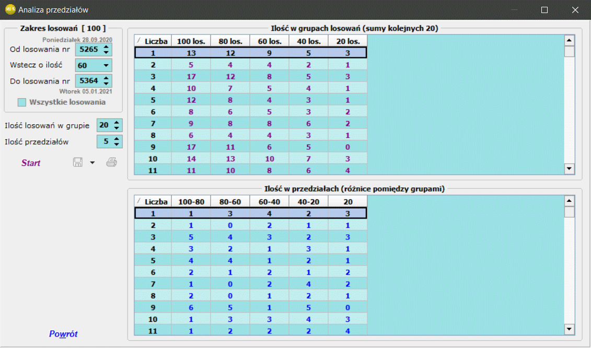
Task: Increase Ilość losowań w grupie value
Action: point(117,122)
